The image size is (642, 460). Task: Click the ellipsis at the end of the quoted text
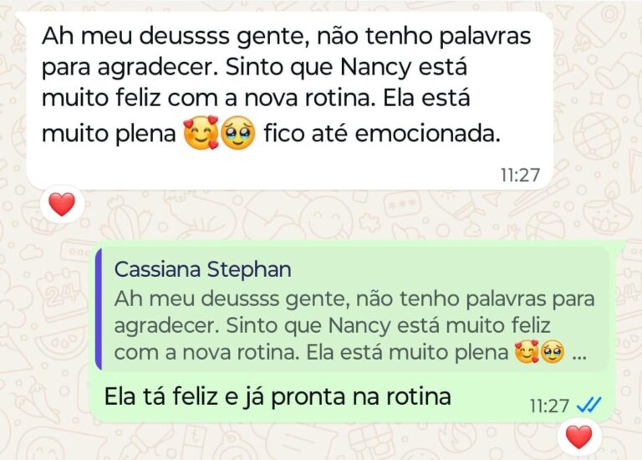pos(579,357)
